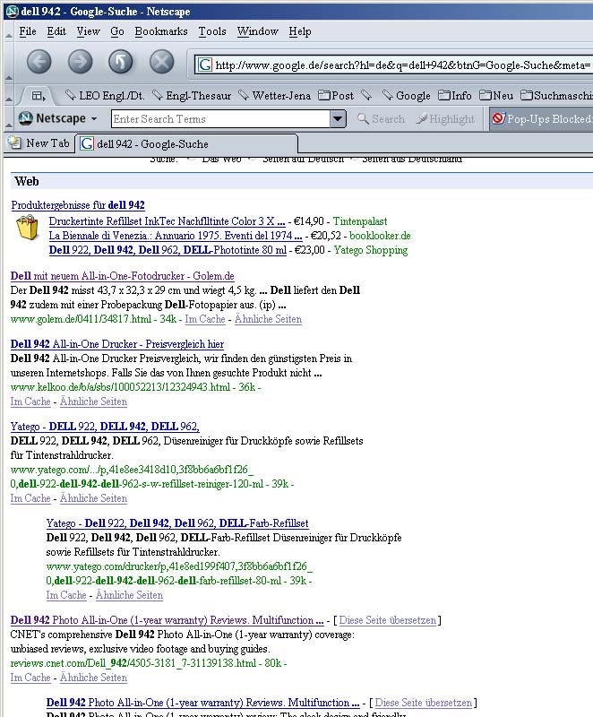This screenshot has width=593, height=717.
Task: Open the Info bookmarks folder
Action: point(454,96)
